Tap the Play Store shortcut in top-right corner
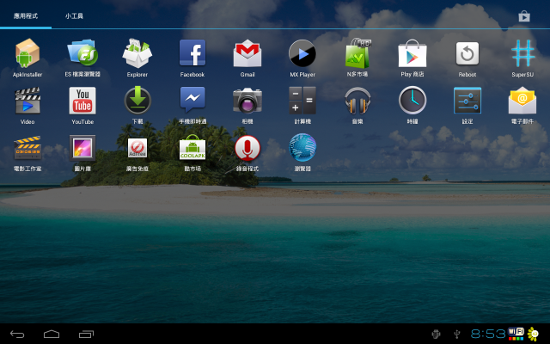The image size is (550, 344). [x=524, y=16]
